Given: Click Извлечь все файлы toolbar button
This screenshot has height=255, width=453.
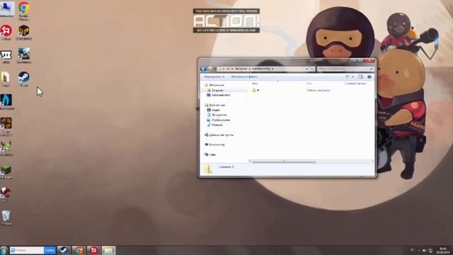Looking at the screenshot, I should (x=244, y=76).
